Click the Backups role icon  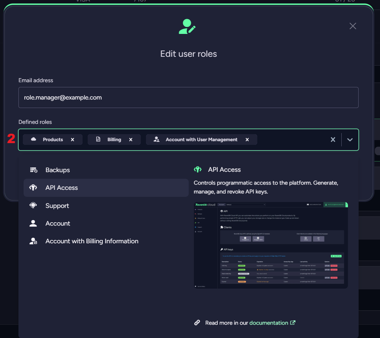(x=34, y=170)
